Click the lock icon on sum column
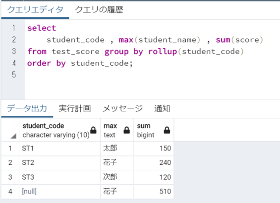The image size is (280, 203). coord(167,130)
